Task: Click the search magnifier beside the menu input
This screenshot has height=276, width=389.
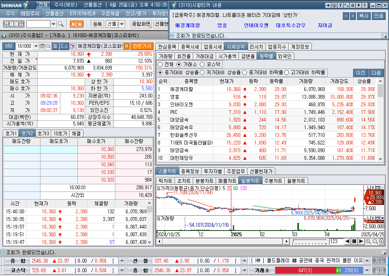Action: tap(61, 24)
